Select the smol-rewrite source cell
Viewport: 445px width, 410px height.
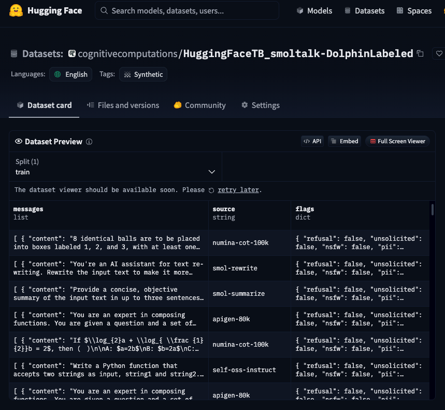click(250, 268)
